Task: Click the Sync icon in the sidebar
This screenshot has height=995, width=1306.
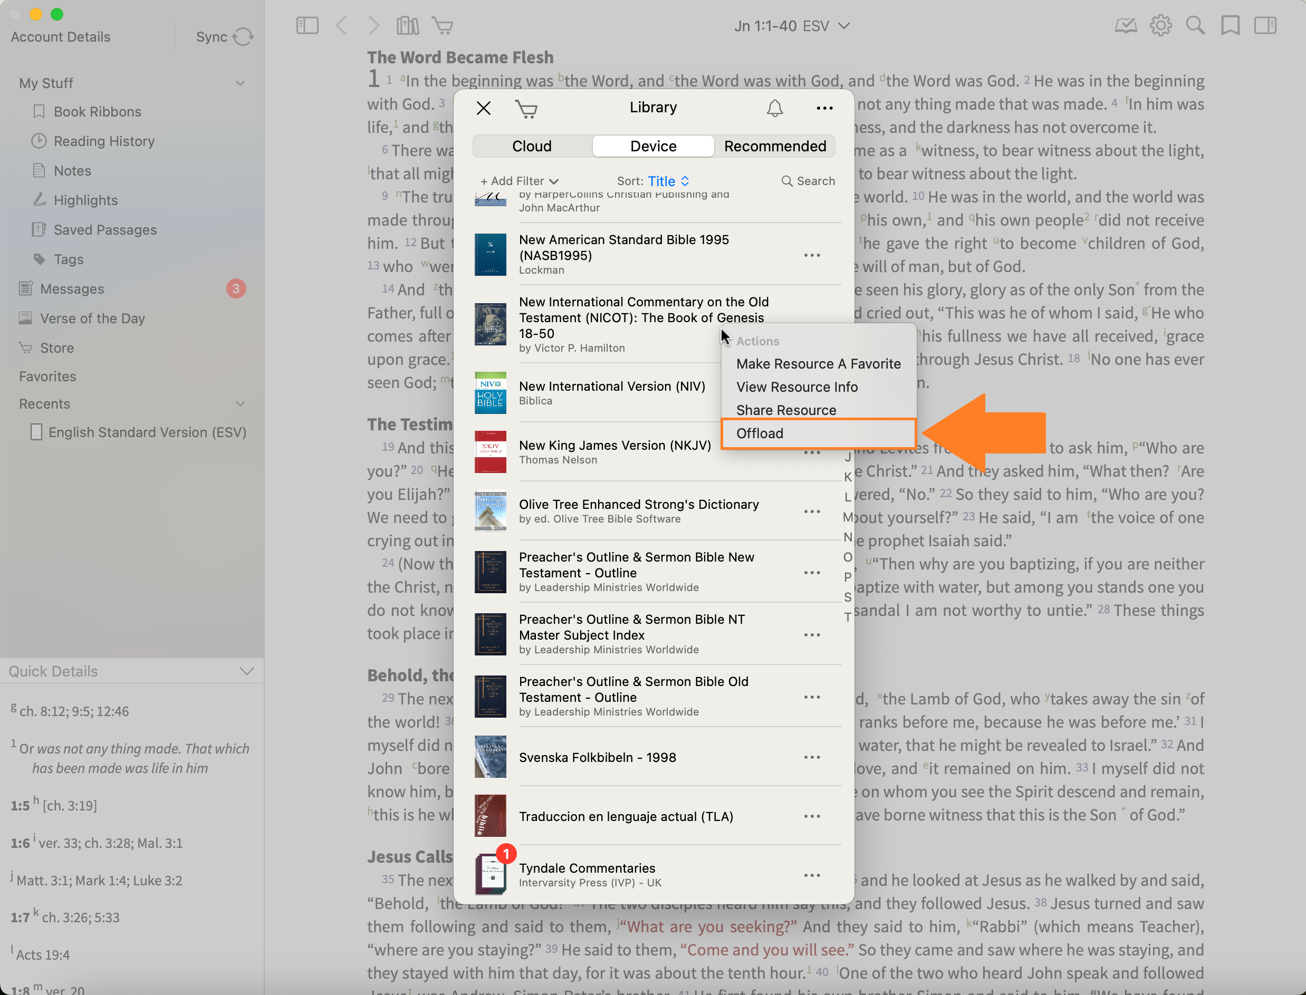Action: (242, 37)
